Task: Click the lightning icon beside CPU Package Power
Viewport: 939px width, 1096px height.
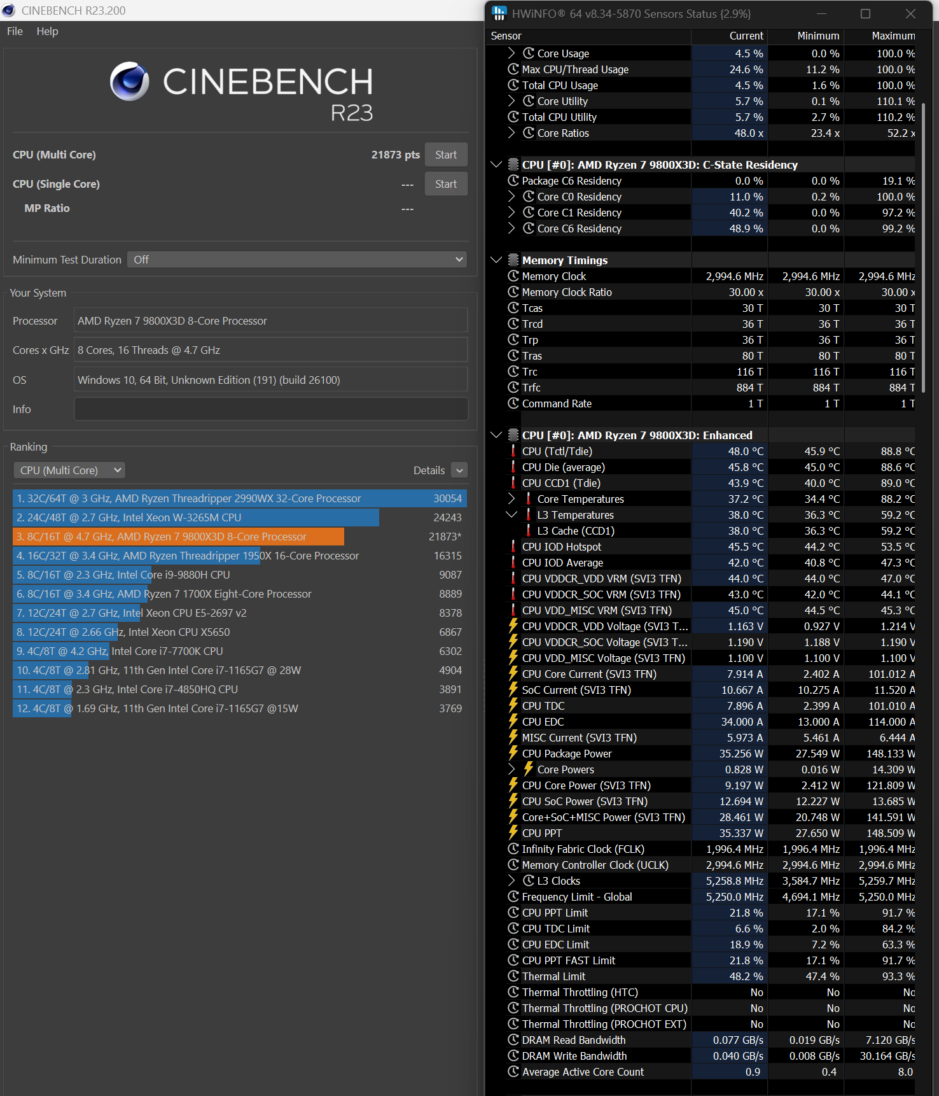Action: point(513,754)
